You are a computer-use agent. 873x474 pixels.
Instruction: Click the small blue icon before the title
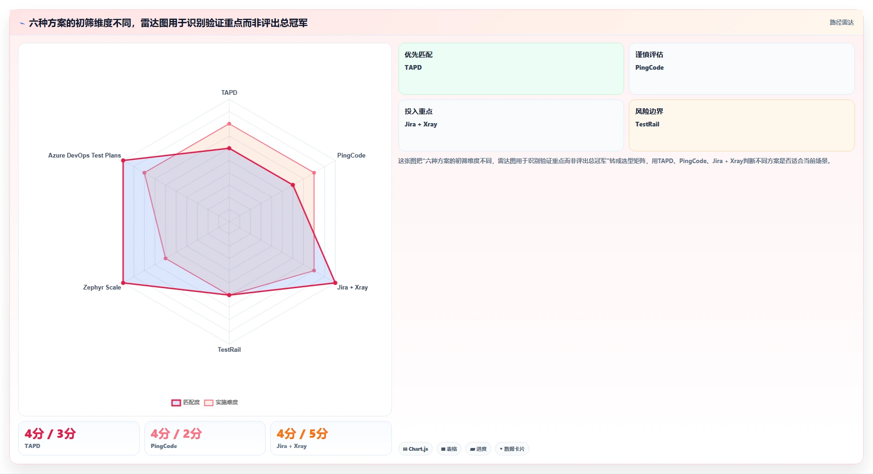22,23
